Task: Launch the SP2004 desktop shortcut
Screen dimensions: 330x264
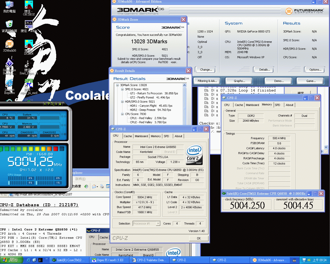Action: pyautogui.click(x=29, y=47)
